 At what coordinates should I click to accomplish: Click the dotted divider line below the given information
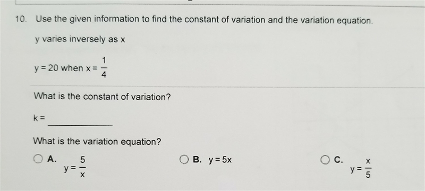pyautogui.click(x=227, y=86)
